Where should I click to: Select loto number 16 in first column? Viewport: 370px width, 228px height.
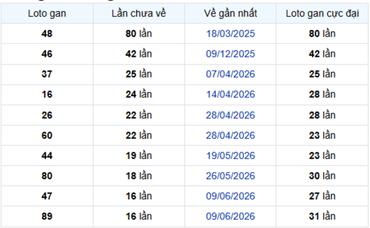47,94
